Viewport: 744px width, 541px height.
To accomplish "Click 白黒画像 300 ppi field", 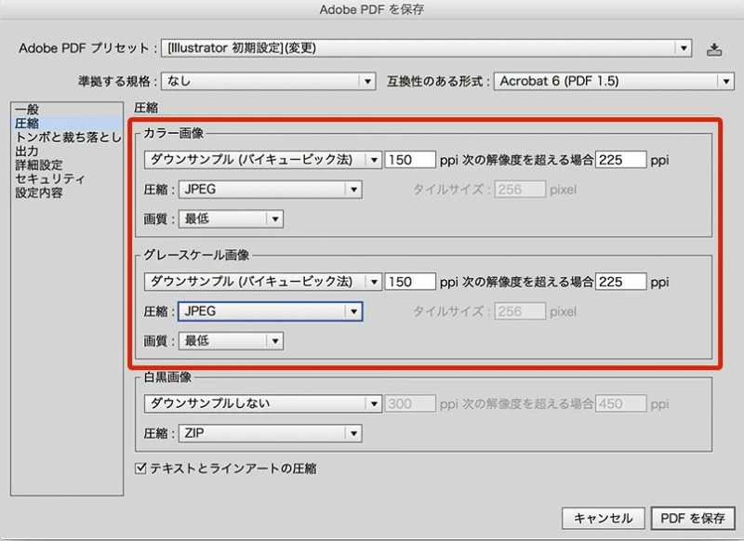I will pos(410,403).
